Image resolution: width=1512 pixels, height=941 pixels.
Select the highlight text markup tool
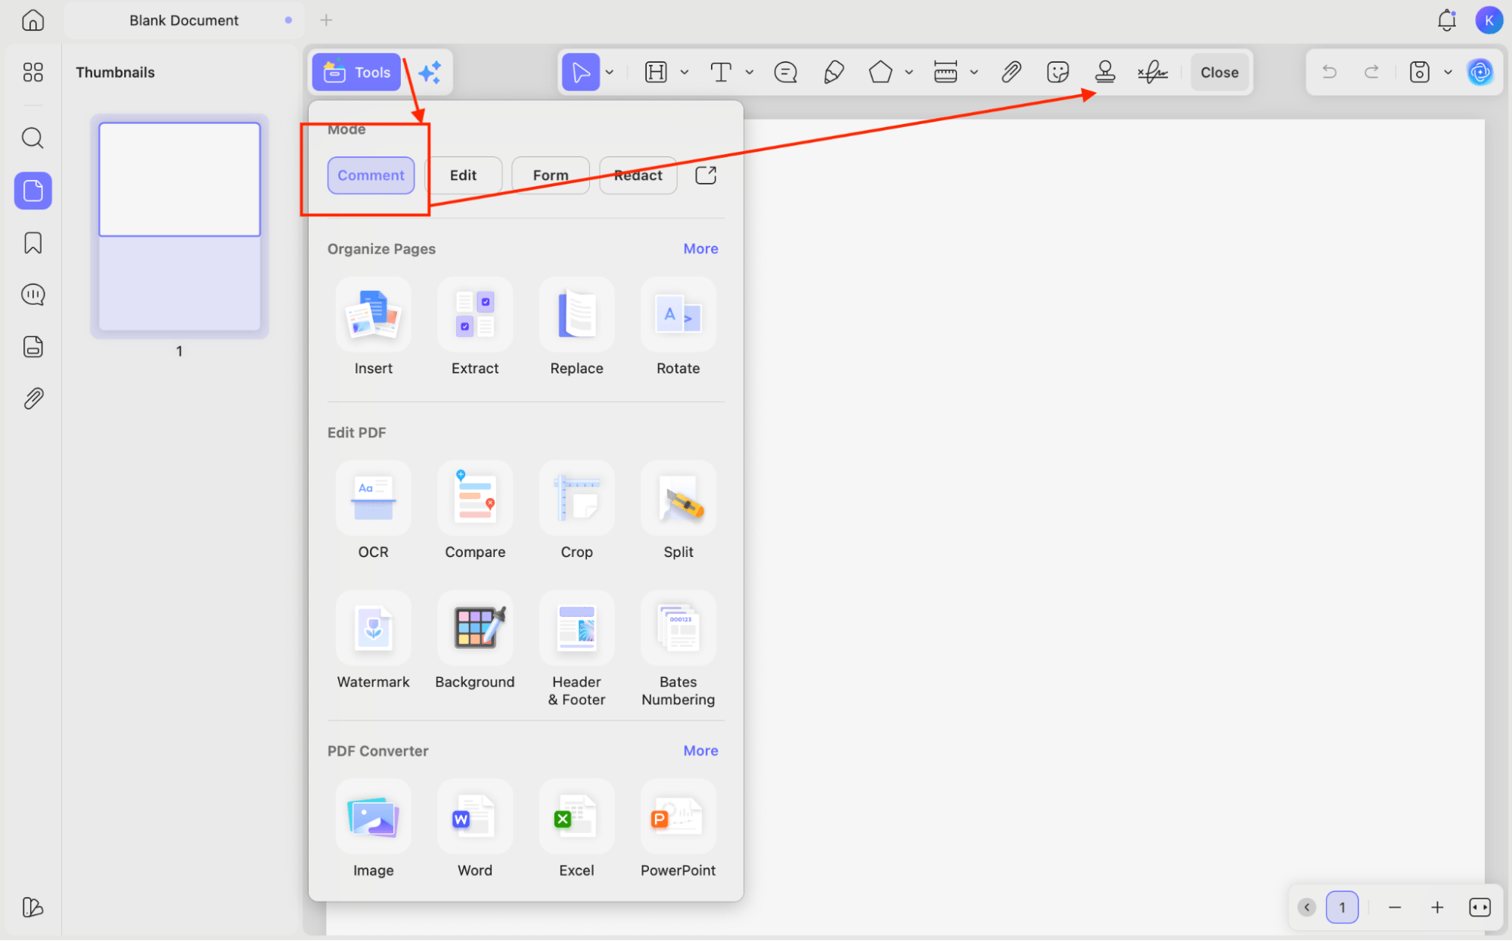pyautogui.click(x=656, y=73)
